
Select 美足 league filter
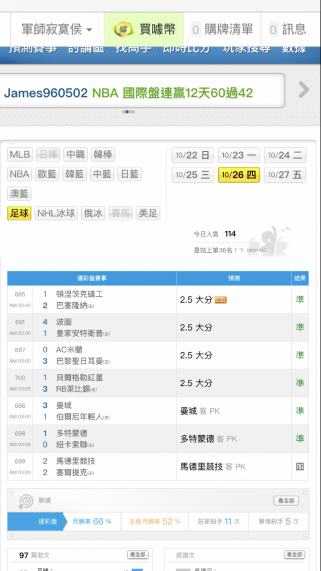[x=148, y=214]
